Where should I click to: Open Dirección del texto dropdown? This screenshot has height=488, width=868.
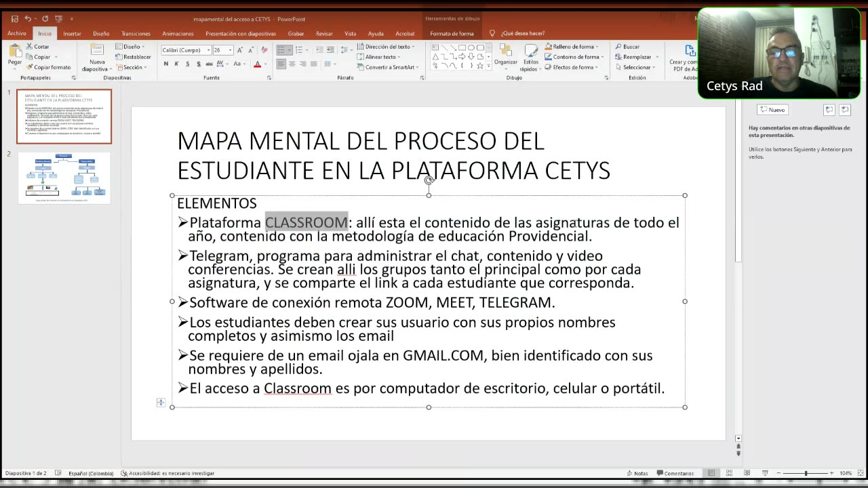pos(386,47)
